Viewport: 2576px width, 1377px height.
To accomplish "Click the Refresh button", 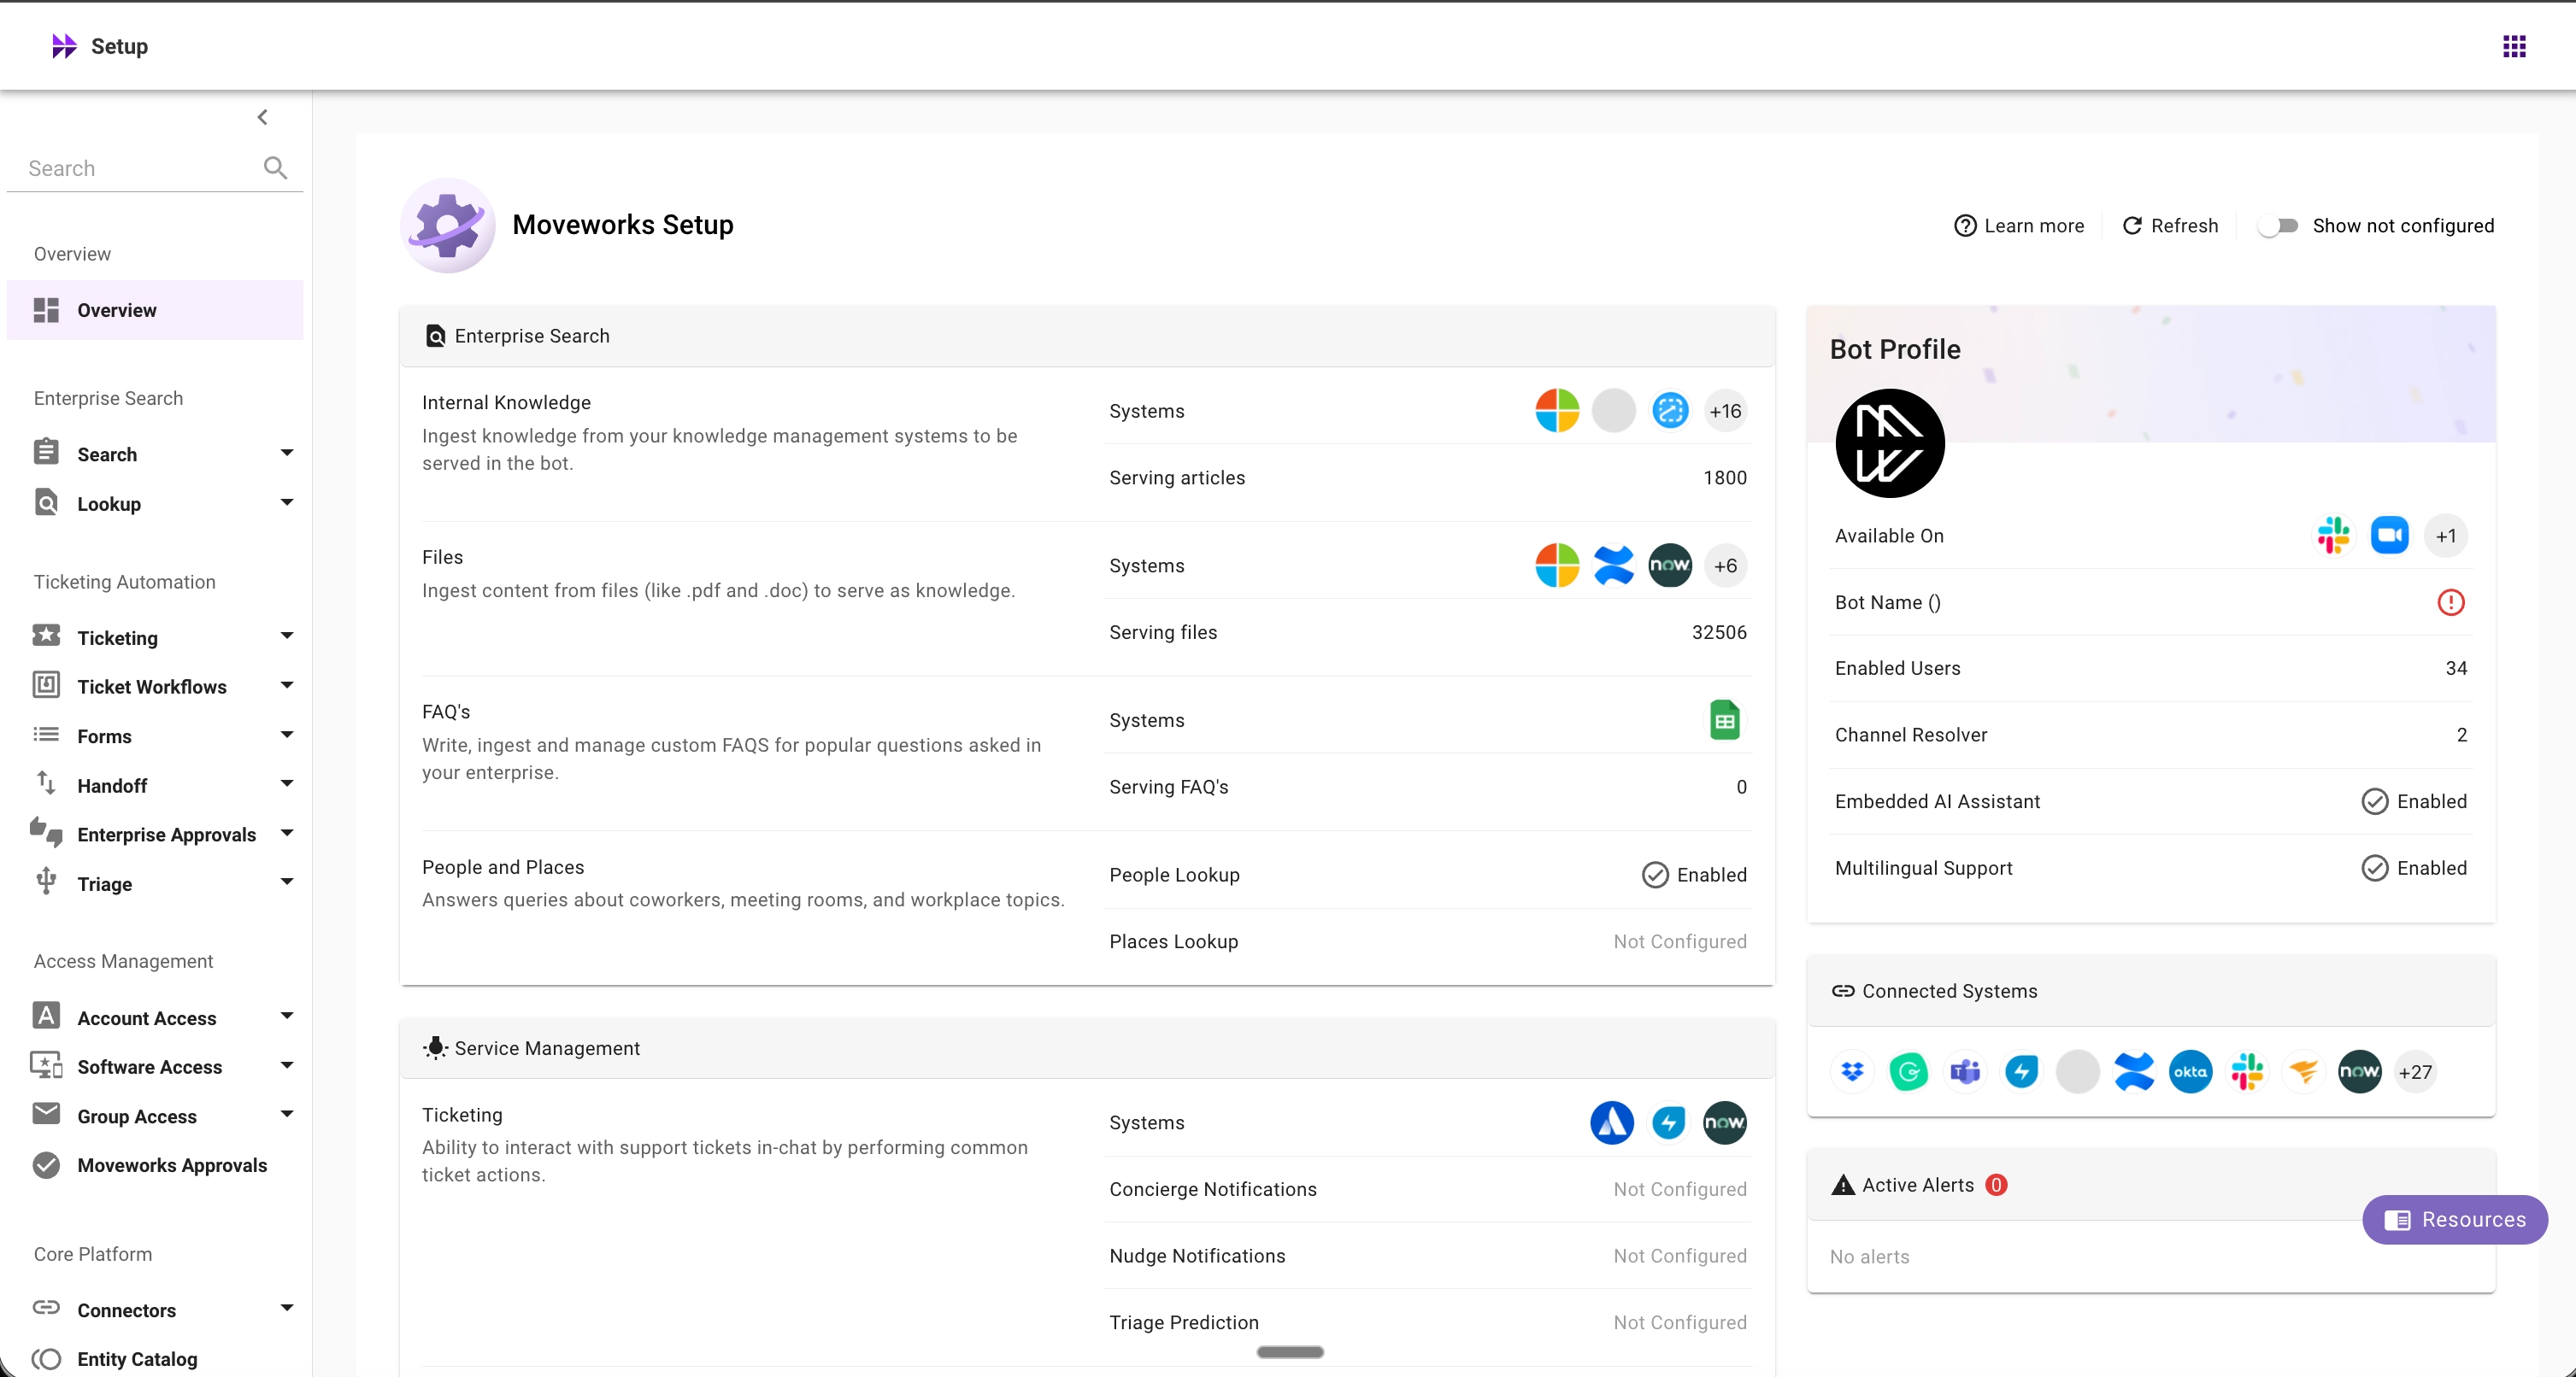I will [2170, 226].
